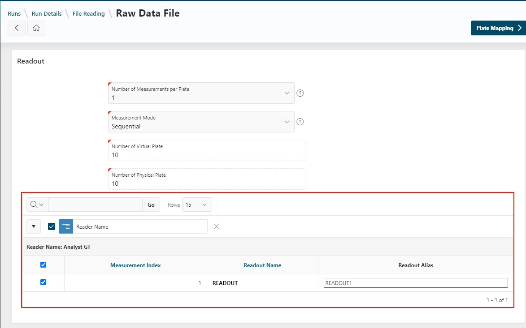526x328 pixels.
Task: Show help for Number of Measurements per Plate
Action: [x=300, y=93]
